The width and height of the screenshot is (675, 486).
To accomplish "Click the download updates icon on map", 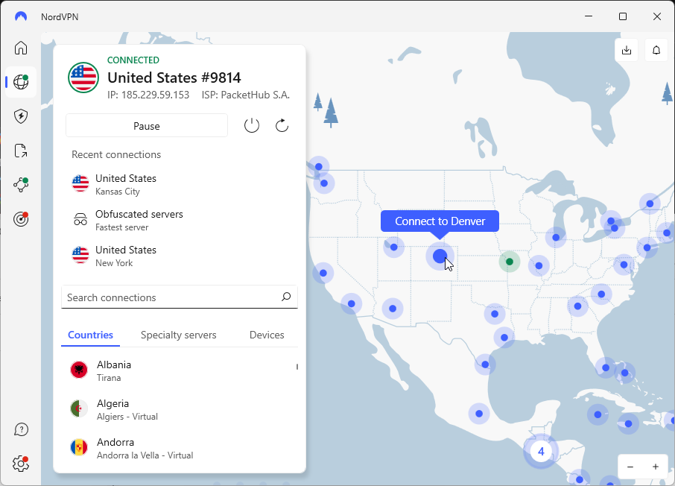I will pos(627,50).
